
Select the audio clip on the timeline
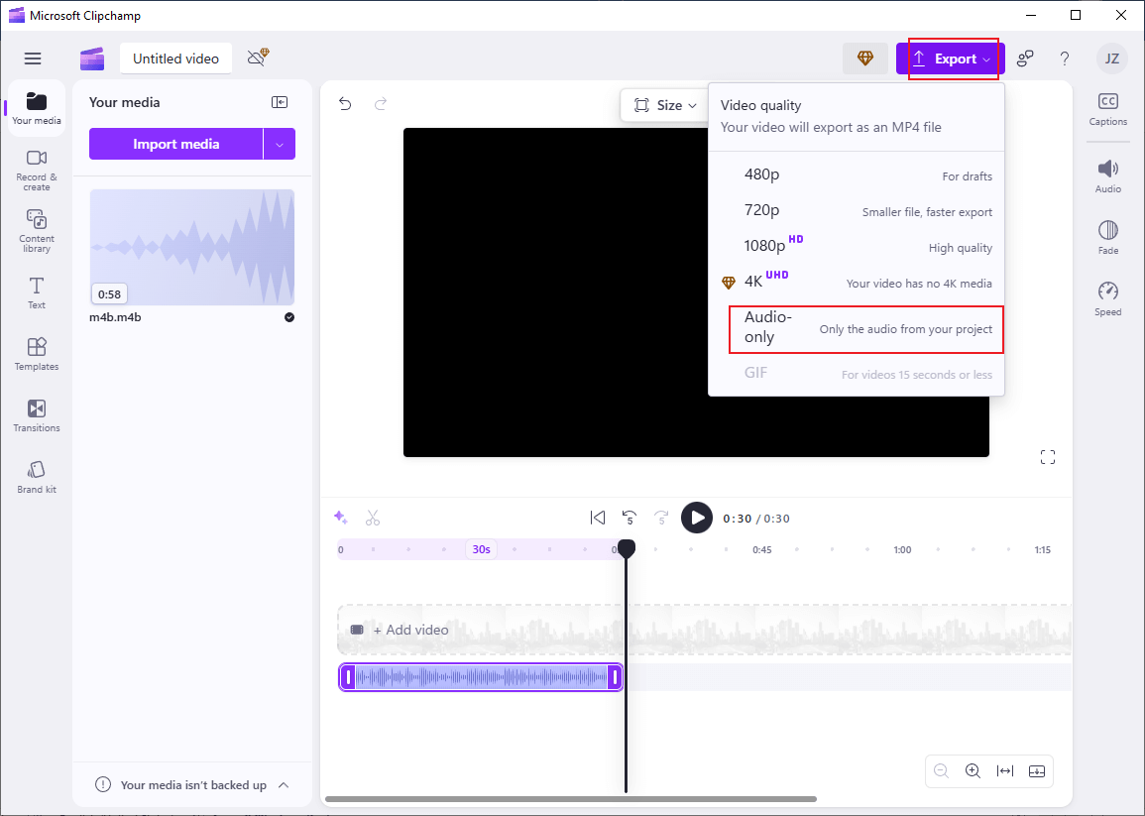coord(481,677)
